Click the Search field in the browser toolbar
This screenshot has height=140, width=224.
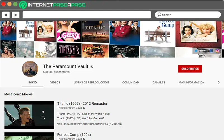(188, 15)
